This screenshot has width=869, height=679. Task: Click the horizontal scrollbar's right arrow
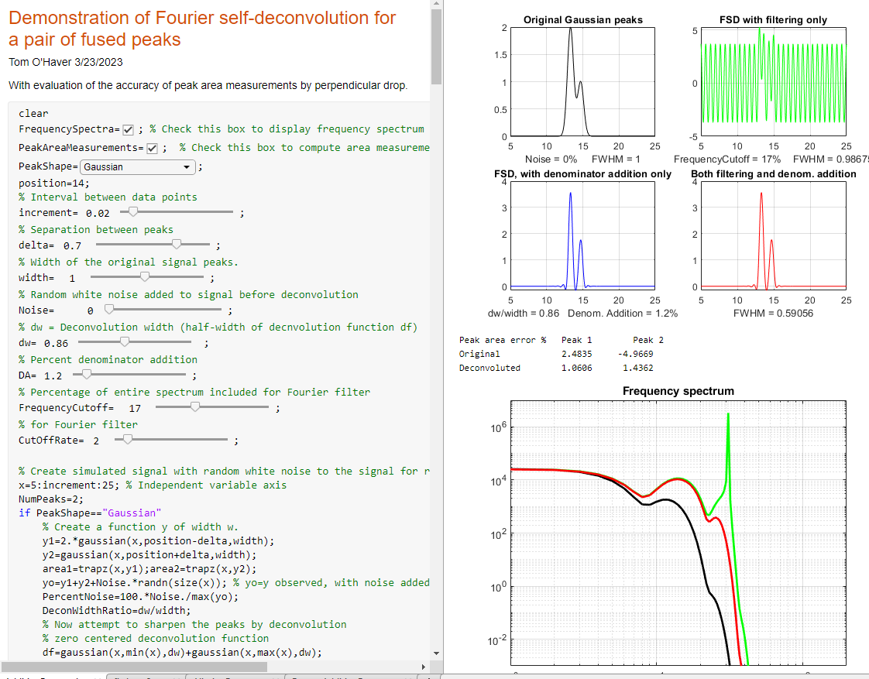click(424, 667)
